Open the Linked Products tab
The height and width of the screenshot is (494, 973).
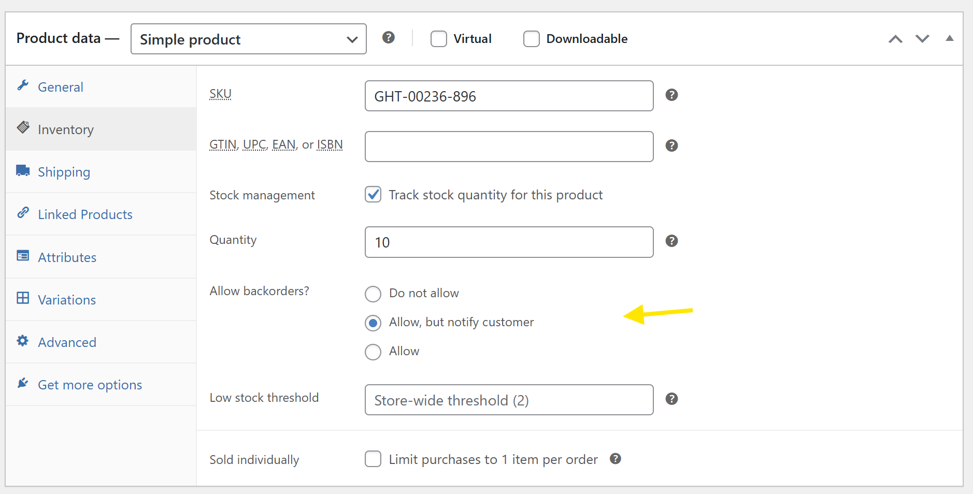85,214
